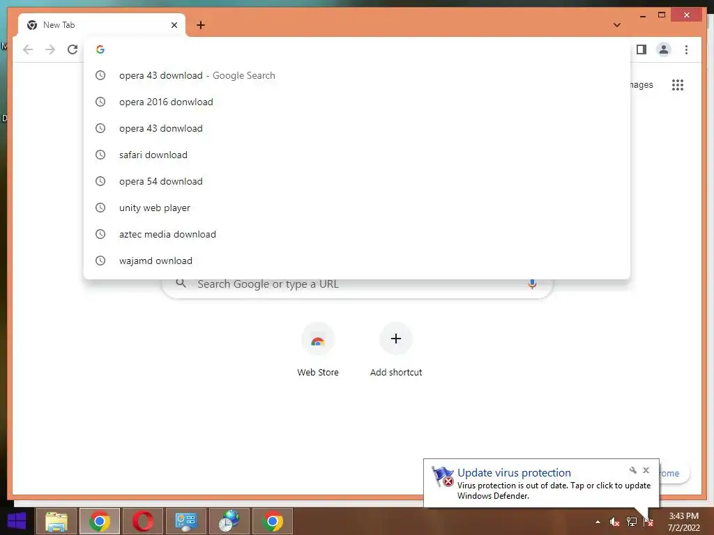Choose suggestion 'opera 54 download'

357,181
